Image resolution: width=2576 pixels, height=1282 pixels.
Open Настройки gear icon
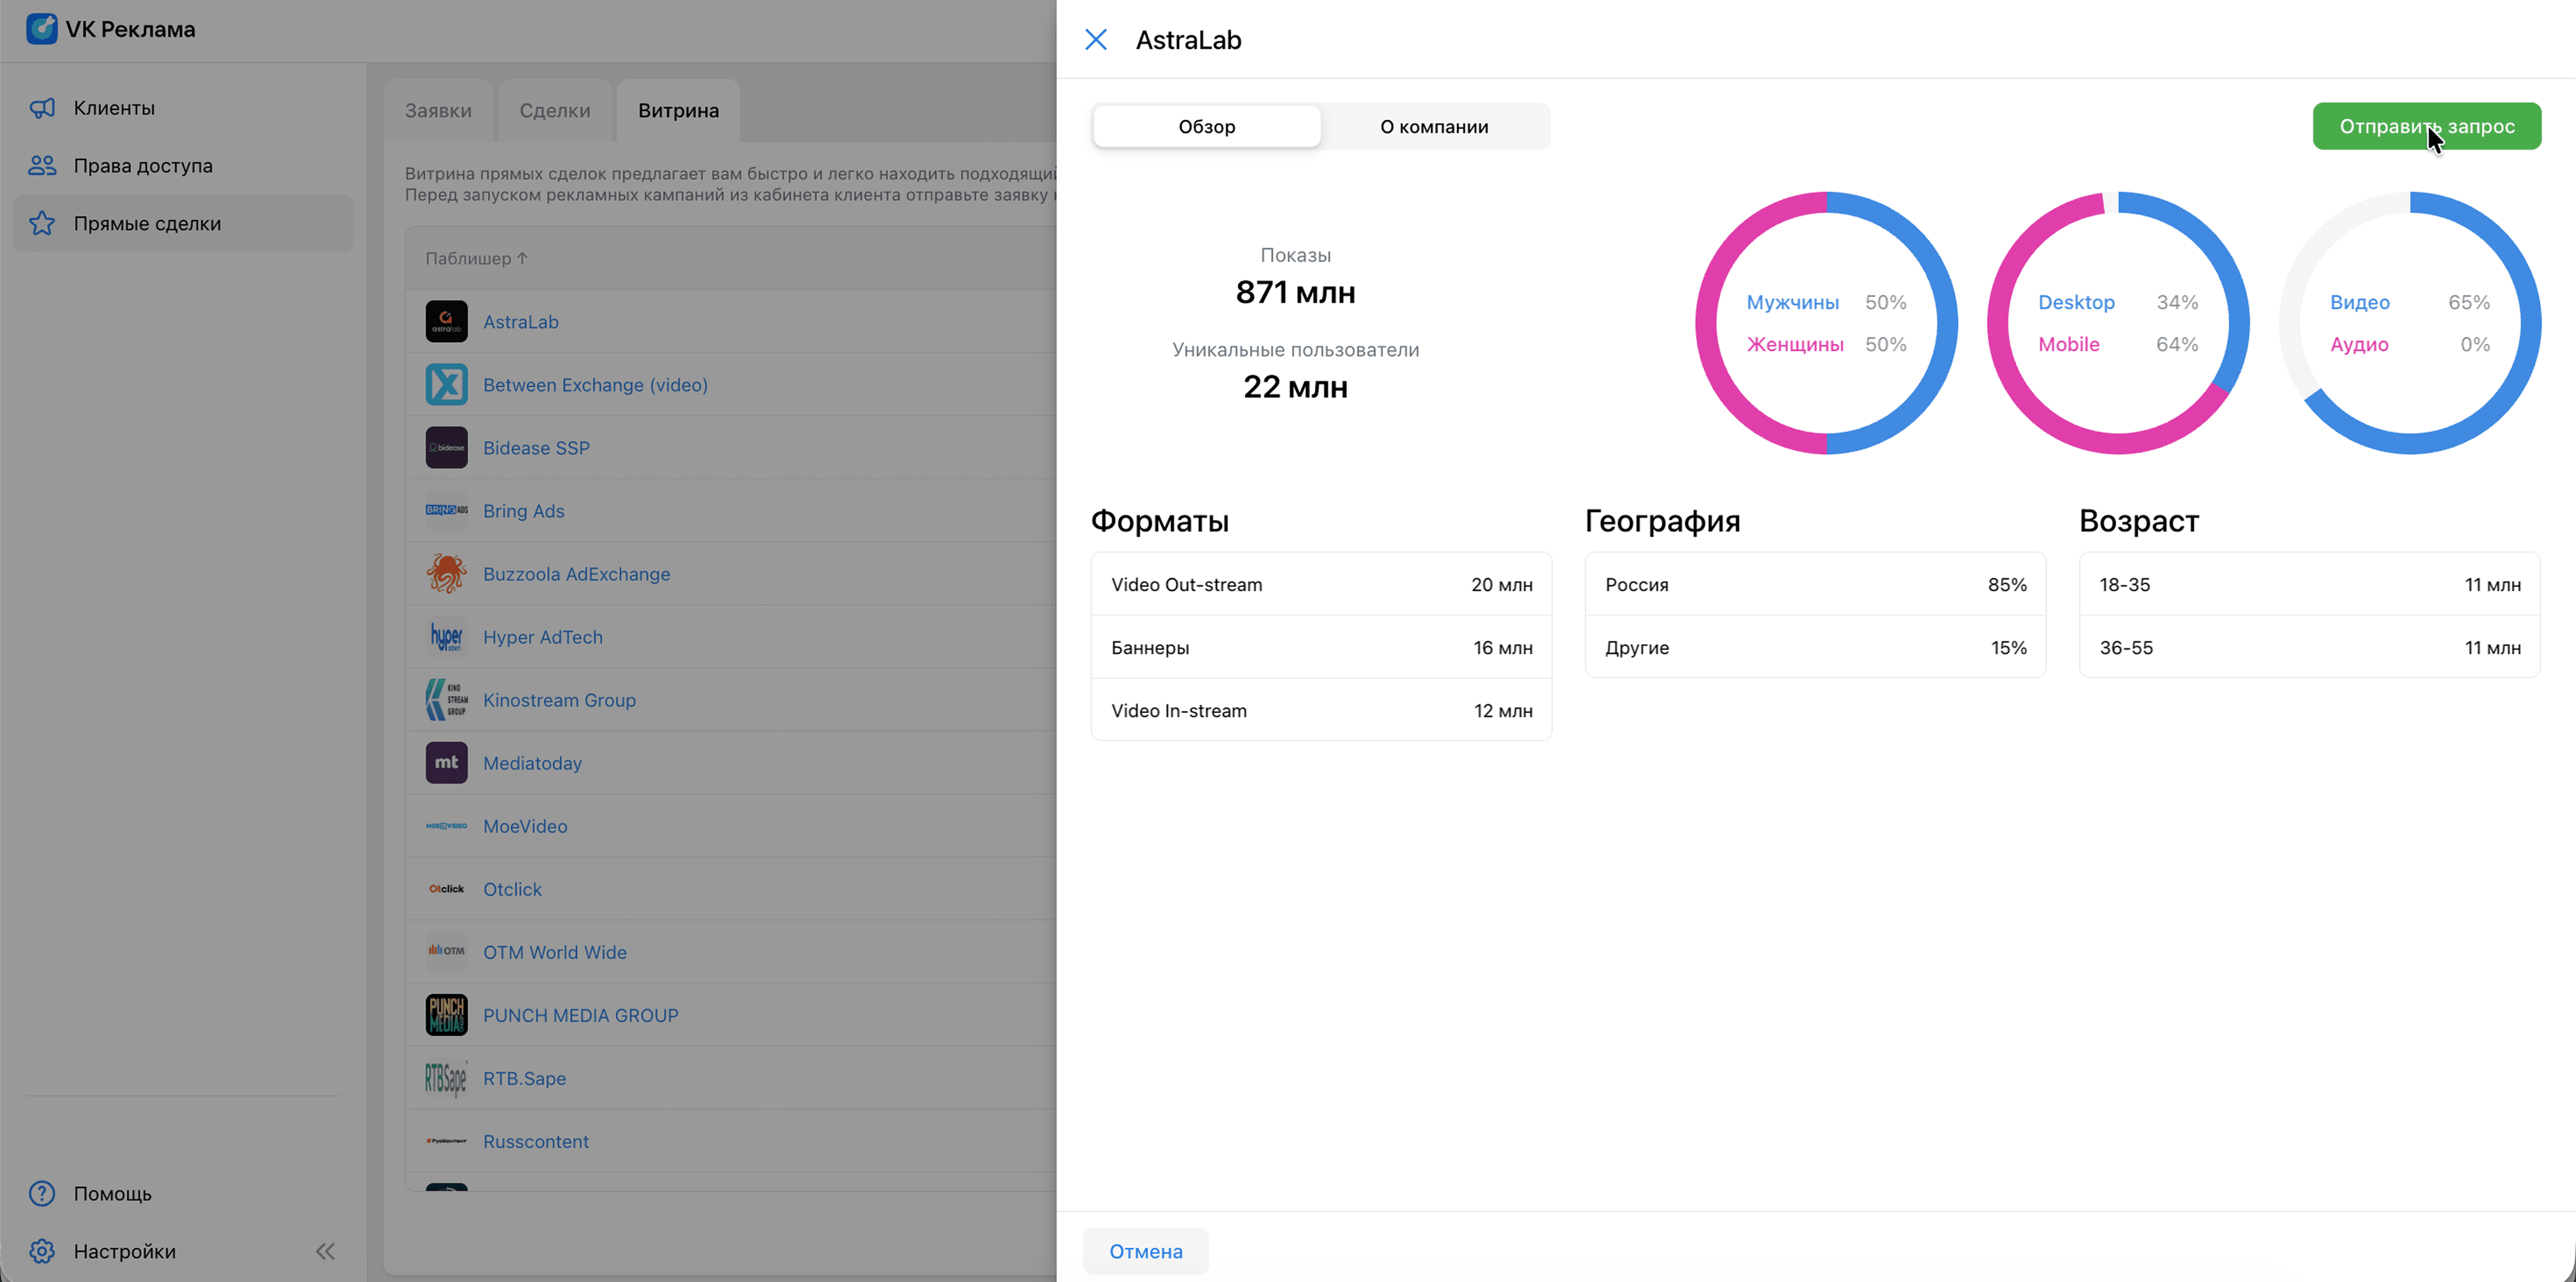click(x=42, y=1251)
